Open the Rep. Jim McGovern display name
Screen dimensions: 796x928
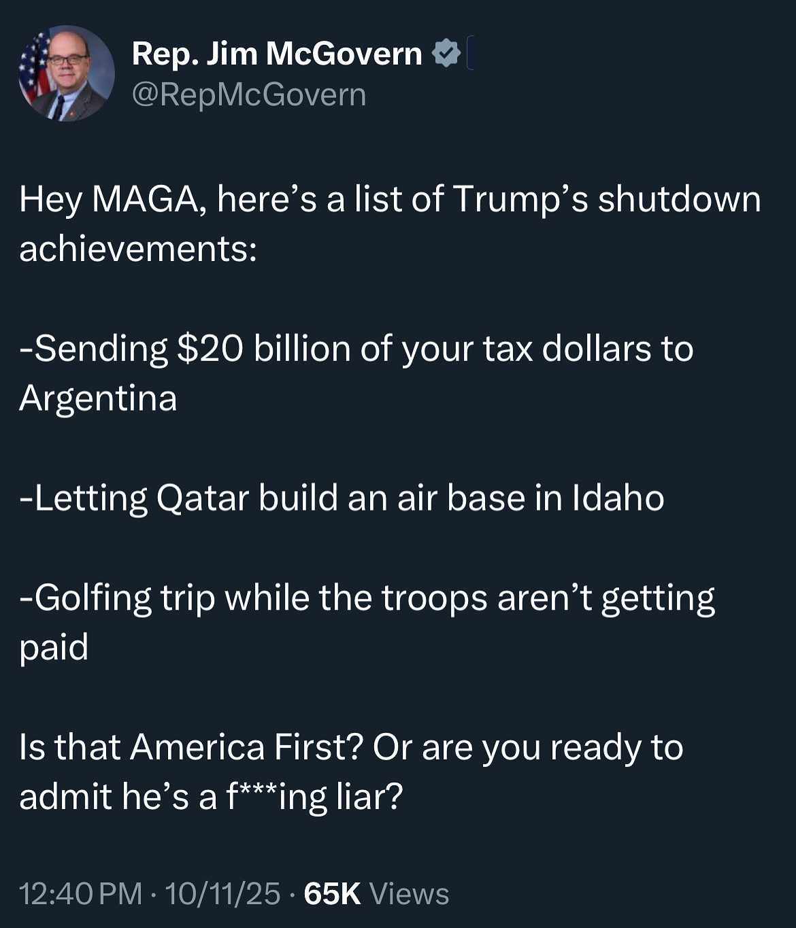coord(277,54)
